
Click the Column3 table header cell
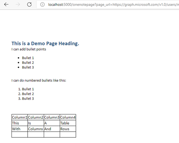pos(52,117)
